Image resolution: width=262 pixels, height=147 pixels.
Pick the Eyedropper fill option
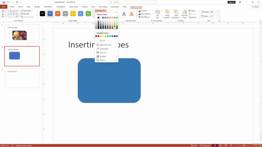pos(104,49)
